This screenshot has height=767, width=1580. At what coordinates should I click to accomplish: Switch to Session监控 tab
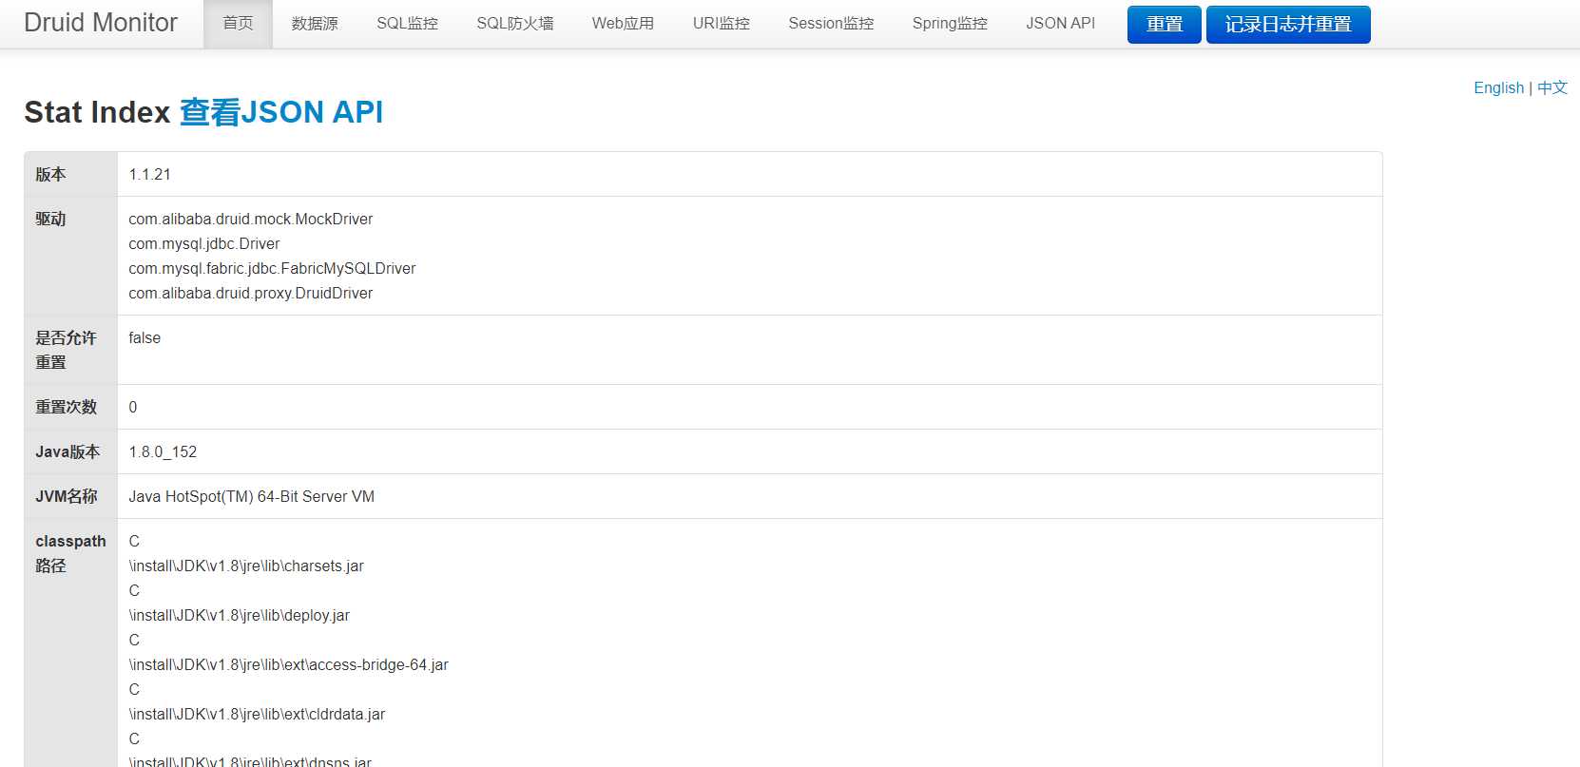click(x=831, y=24)
